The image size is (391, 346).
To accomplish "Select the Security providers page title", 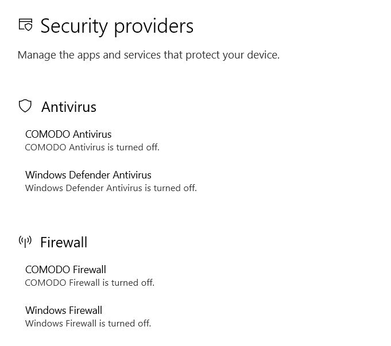I will [117, 26].
